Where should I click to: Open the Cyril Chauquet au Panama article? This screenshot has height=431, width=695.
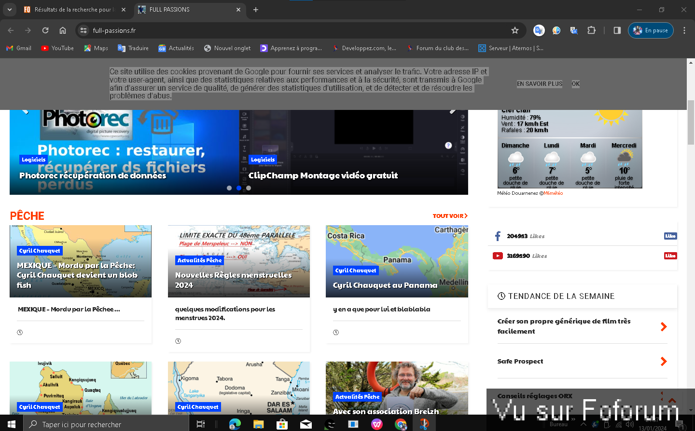(x=385, y=285)
